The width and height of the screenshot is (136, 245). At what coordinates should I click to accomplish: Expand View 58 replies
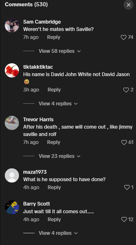(x=60, y=51)
